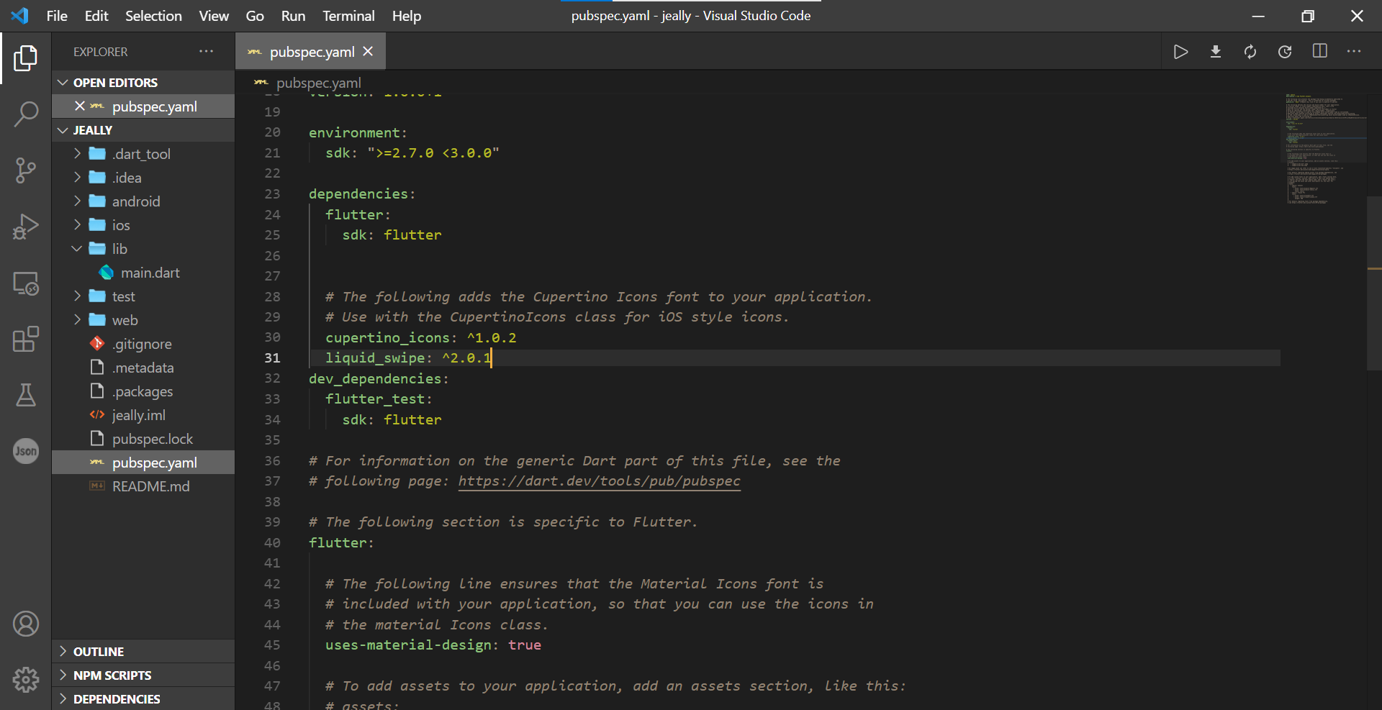Place cursor on cupertino_icons: ^1.0.2 line
Image resolution: width=1382 pixels, height=710 pixels.
click(x=420, y=337)
